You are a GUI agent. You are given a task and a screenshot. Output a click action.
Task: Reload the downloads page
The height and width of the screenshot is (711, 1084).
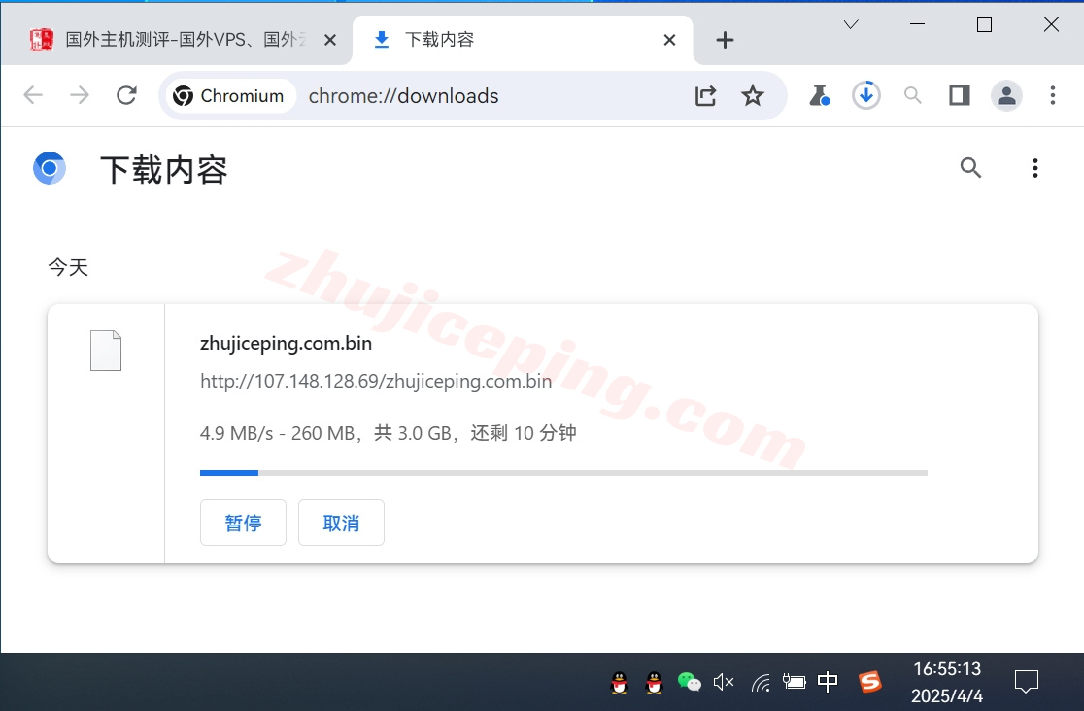pyautogui.click(x=126, y=95)
